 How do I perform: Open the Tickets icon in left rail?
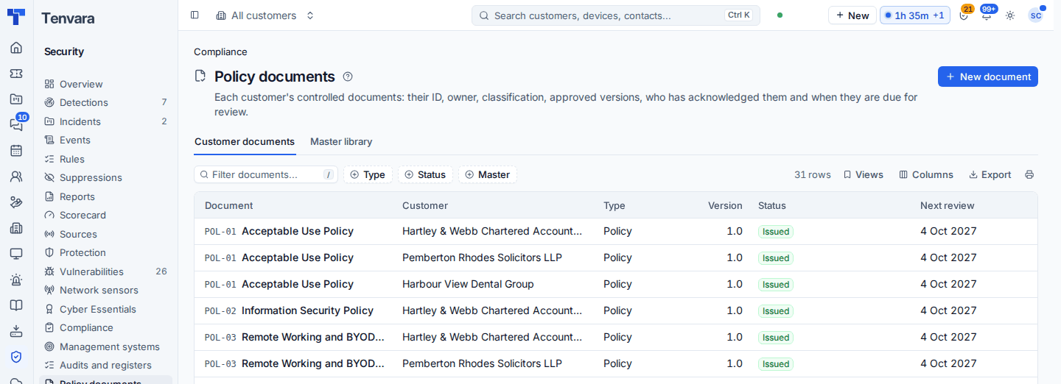[x=16, y=74]
